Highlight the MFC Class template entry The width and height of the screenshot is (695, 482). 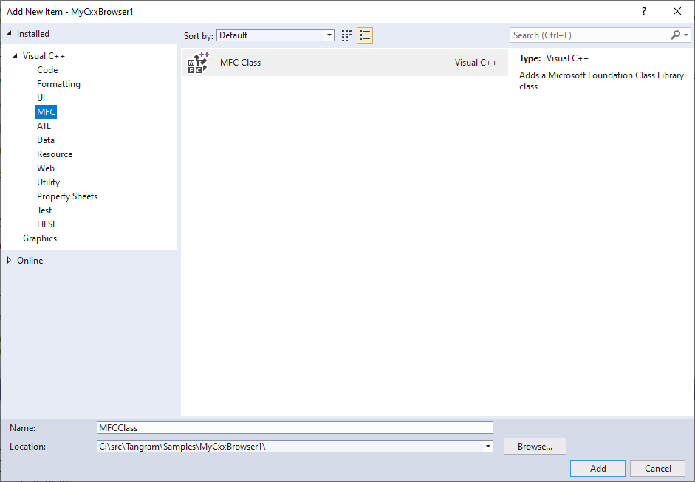[240, 62]
